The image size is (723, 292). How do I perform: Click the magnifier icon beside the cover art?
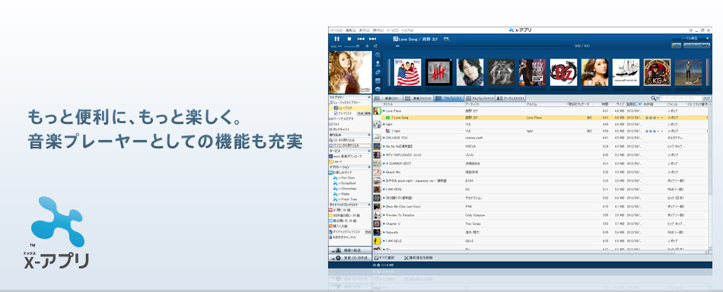coord(377,55)
